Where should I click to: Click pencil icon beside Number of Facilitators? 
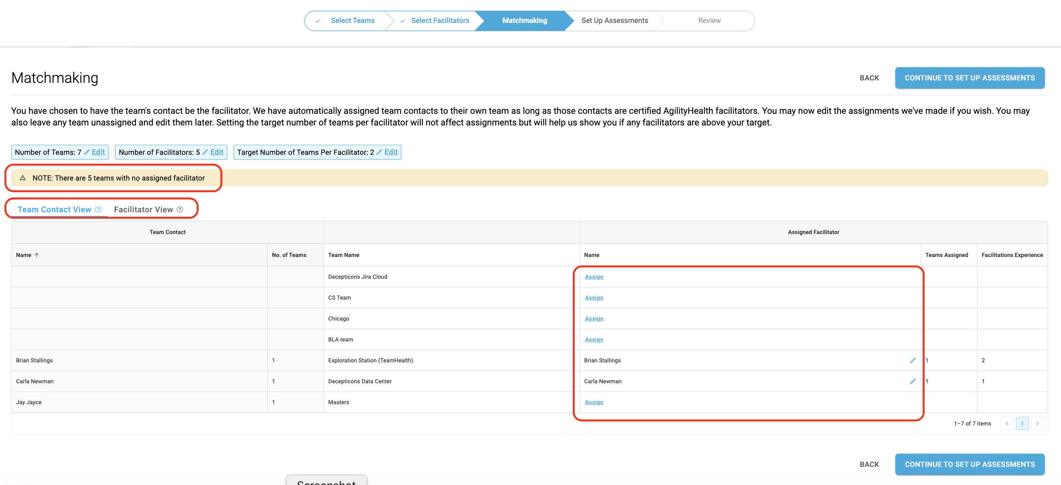(205, 152)
